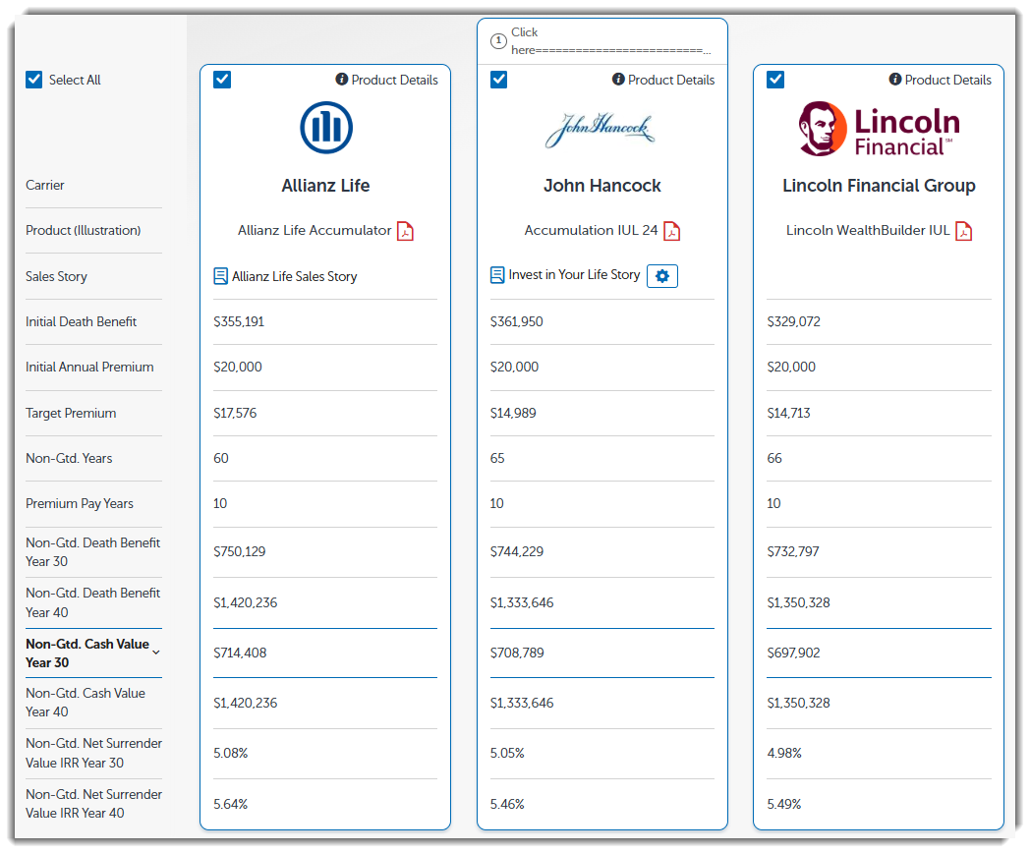Click Lincoln target premium $14,713
Image resolution: width=1030 pixels, height=853 pixels.
click(788, 413)
